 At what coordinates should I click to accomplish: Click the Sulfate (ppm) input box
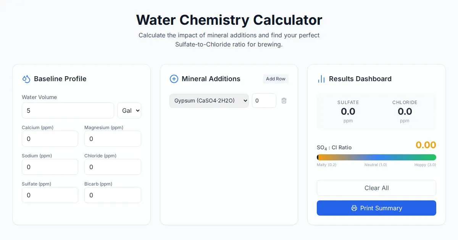pyautogui.click(x=50, y=195)
